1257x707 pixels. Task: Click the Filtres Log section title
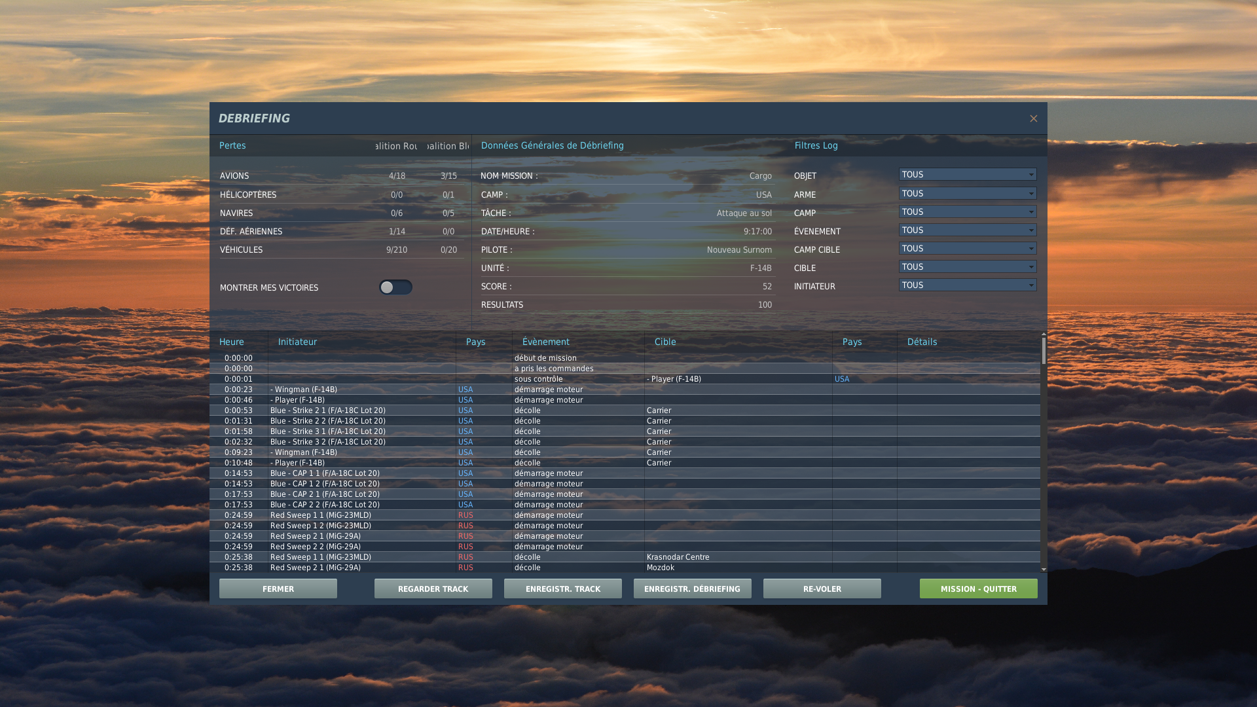816,145
